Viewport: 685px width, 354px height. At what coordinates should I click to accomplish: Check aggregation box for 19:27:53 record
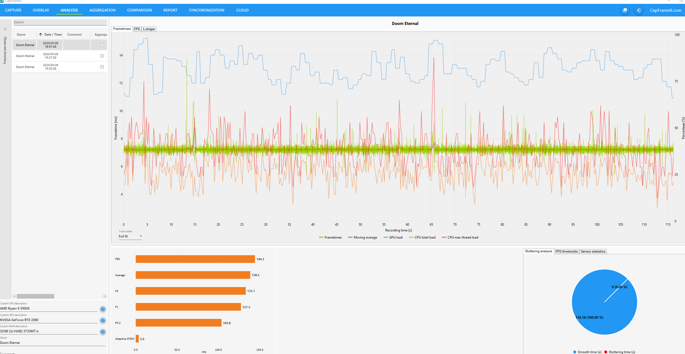102,56
